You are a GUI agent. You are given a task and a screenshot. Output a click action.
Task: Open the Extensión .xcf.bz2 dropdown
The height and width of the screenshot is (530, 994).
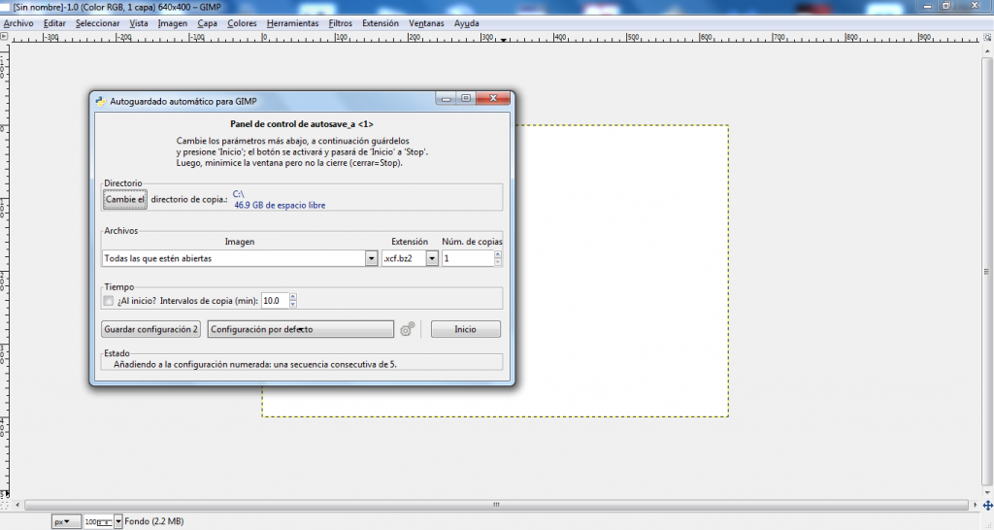[x=432, y=258]
